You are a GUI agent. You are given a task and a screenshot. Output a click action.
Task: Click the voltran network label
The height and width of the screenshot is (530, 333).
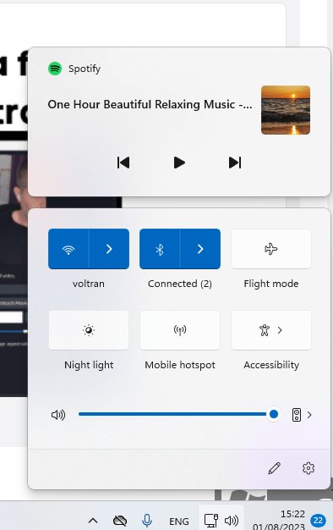tap(89, 284)
